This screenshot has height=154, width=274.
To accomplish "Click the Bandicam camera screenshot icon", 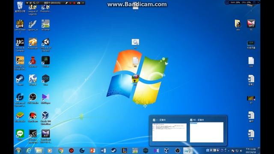I will [x=79, y=3].
